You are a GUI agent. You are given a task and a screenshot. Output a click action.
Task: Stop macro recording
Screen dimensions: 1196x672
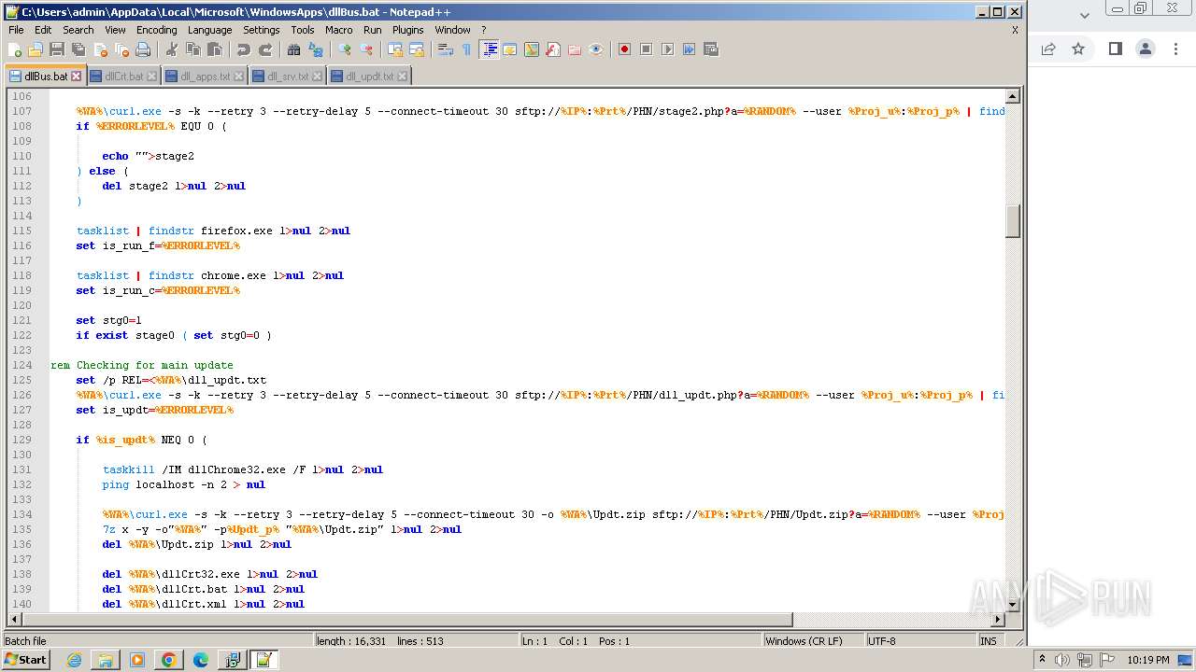(x=647, y=49)
